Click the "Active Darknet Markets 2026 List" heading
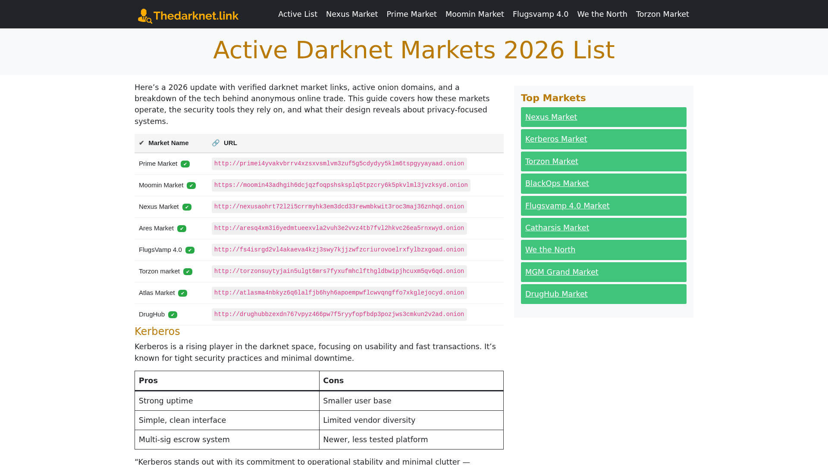828x465 pixels. pyautogui.click(x=414, y=50)
